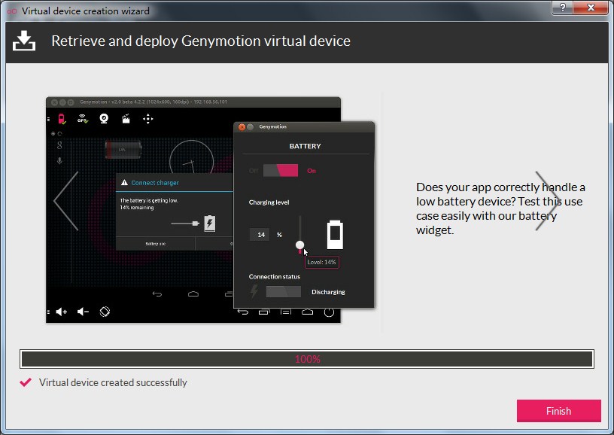Screen dimensions: 614x435
Task: Click the Finish button
Action: 558,411
